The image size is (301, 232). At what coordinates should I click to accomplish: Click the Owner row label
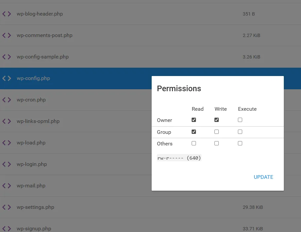tap(165, 120)
